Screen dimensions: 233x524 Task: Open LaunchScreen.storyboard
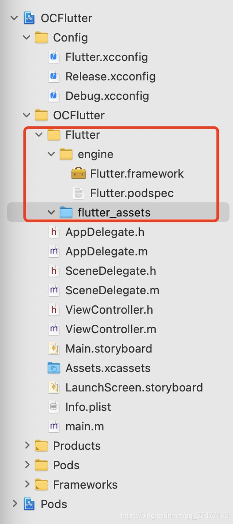(134, 387)
